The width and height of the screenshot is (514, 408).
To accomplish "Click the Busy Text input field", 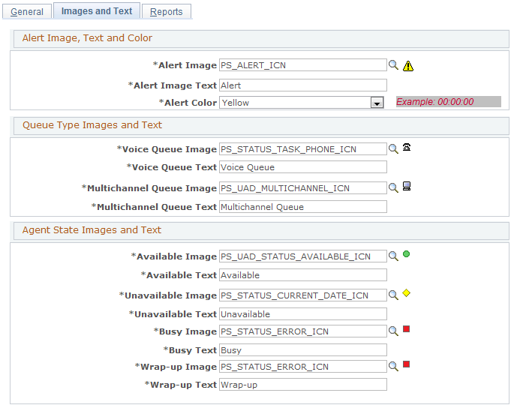I will point(303,350).
